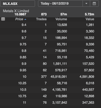Viewport: 101px width, 108px height.
Task: Click the 1,591,111 volume cell
Action: click(60, 64)
